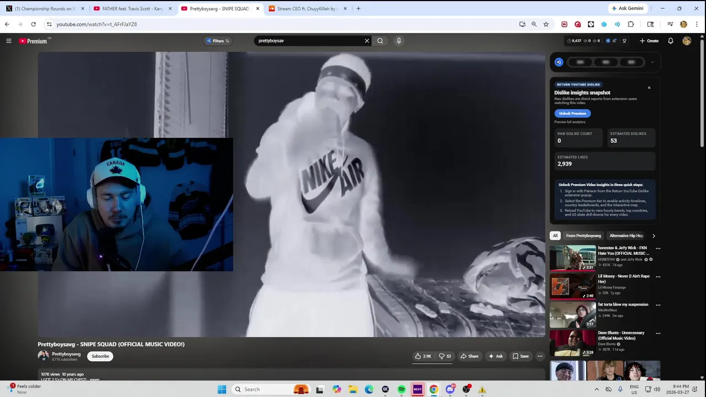Close the Return YouTube Dislike panel
This screenshot has height=397, width=706.
(649, 88)
